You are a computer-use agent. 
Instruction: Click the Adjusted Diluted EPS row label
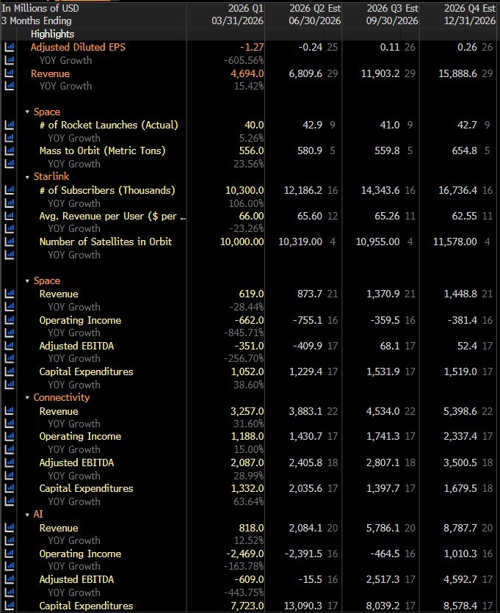click(78, 47)
